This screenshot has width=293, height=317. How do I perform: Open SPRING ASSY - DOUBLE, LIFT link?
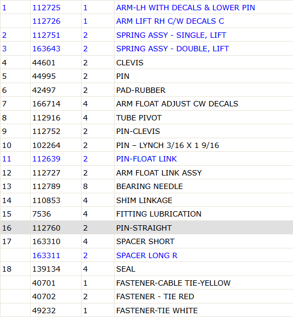[172, 49]
